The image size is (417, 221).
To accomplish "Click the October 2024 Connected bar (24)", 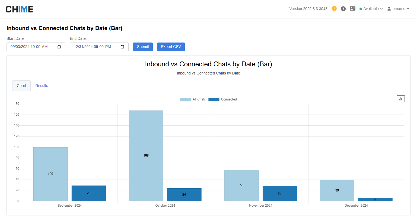I will click(x=184, y=195).
